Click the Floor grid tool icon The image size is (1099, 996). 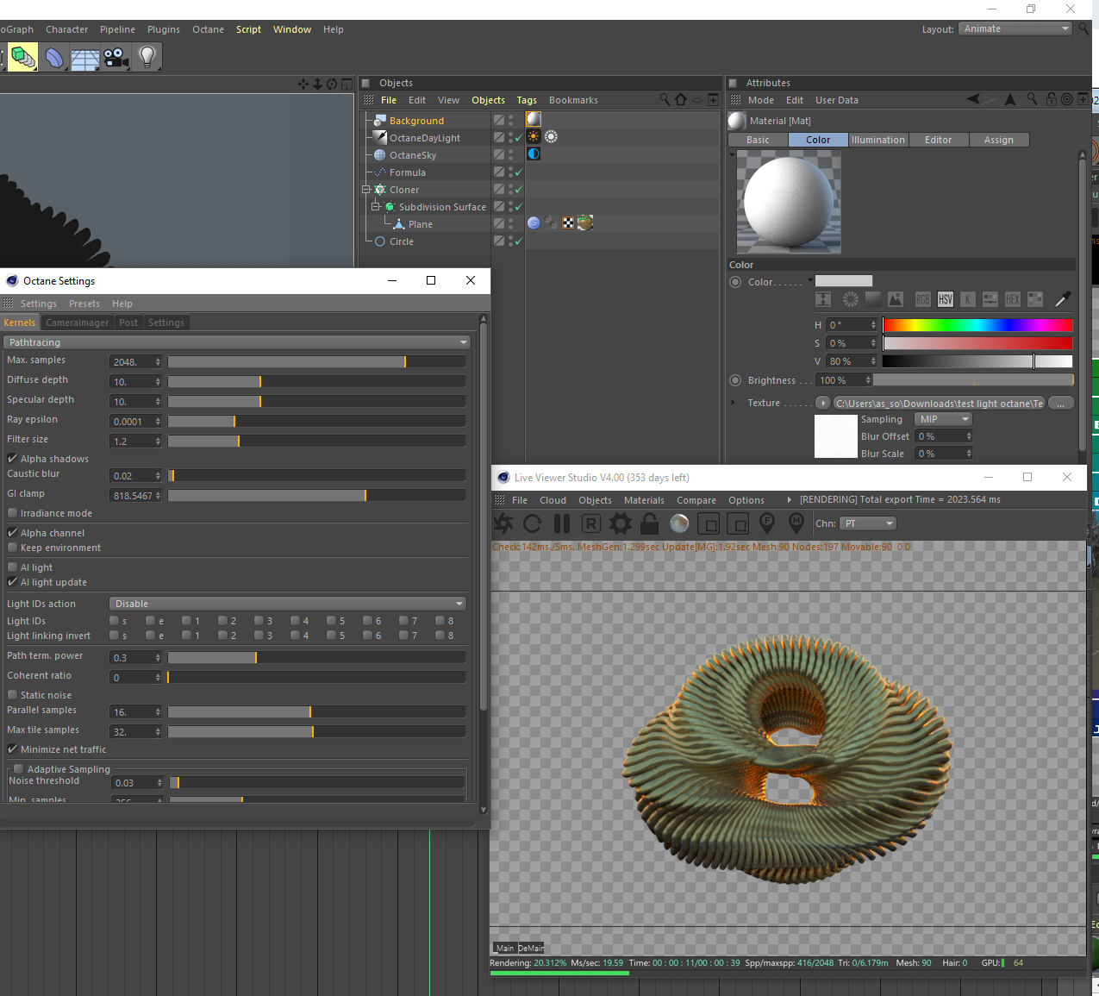click(x=85, y=58)
